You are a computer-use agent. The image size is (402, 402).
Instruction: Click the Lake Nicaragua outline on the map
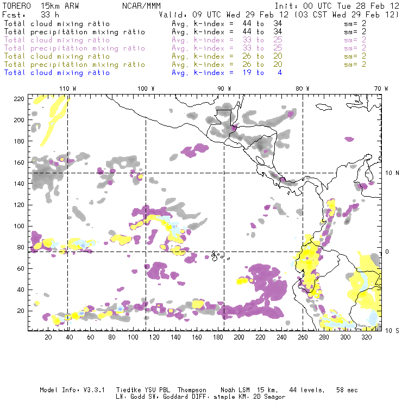pyautogui.click(x=260, y=161)
